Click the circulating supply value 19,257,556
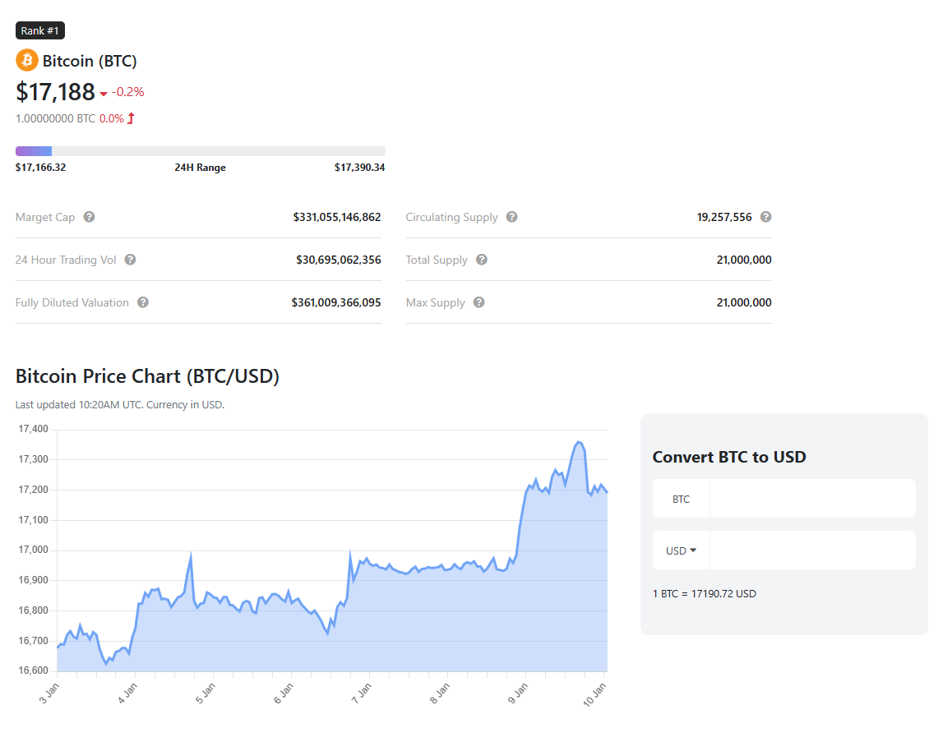Screen dimensions: 943x737 724,217
